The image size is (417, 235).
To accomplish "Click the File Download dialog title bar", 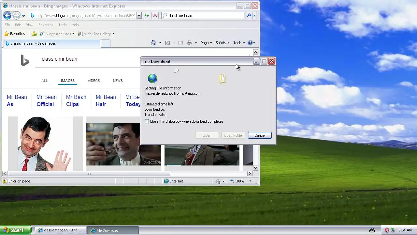I will click(196, 61).
